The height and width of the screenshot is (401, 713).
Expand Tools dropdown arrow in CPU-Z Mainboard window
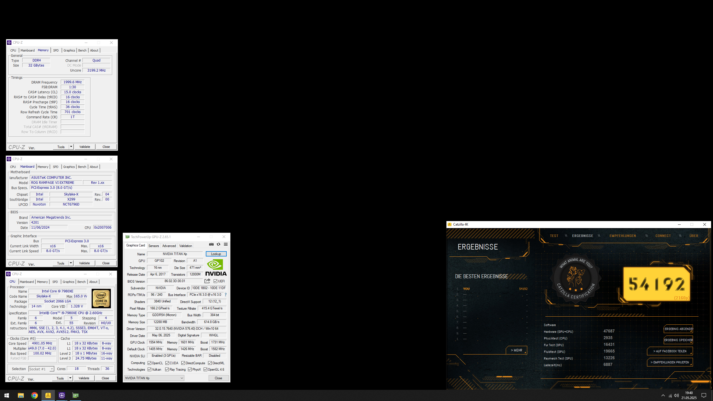point(71,263)
